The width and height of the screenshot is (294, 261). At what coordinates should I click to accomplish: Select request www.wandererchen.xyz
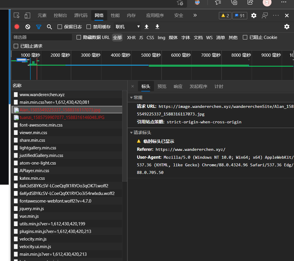coord(67,94)
